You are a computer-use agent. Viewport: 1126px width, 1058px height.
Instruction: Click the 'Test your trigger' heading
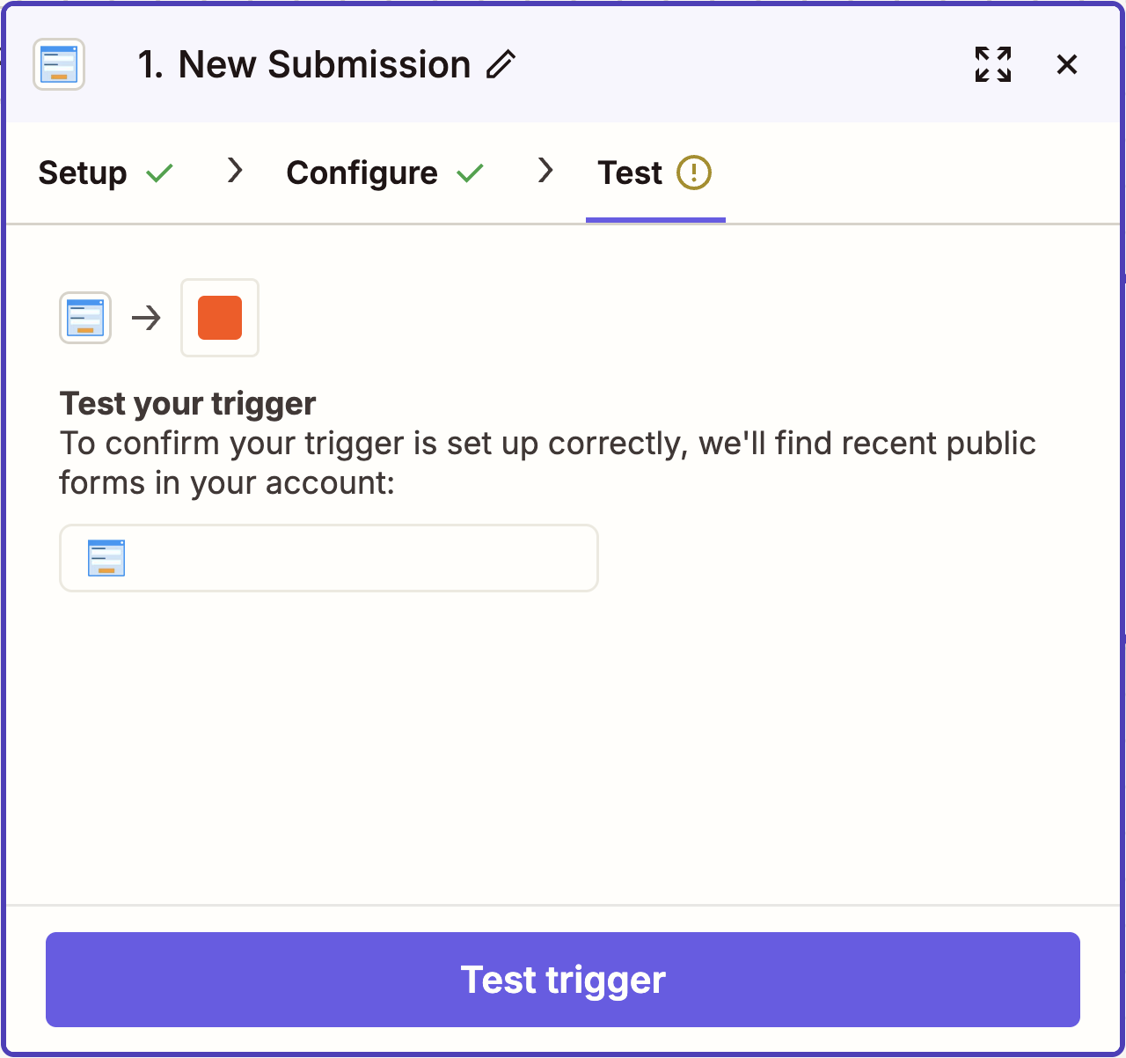[187, 403]
